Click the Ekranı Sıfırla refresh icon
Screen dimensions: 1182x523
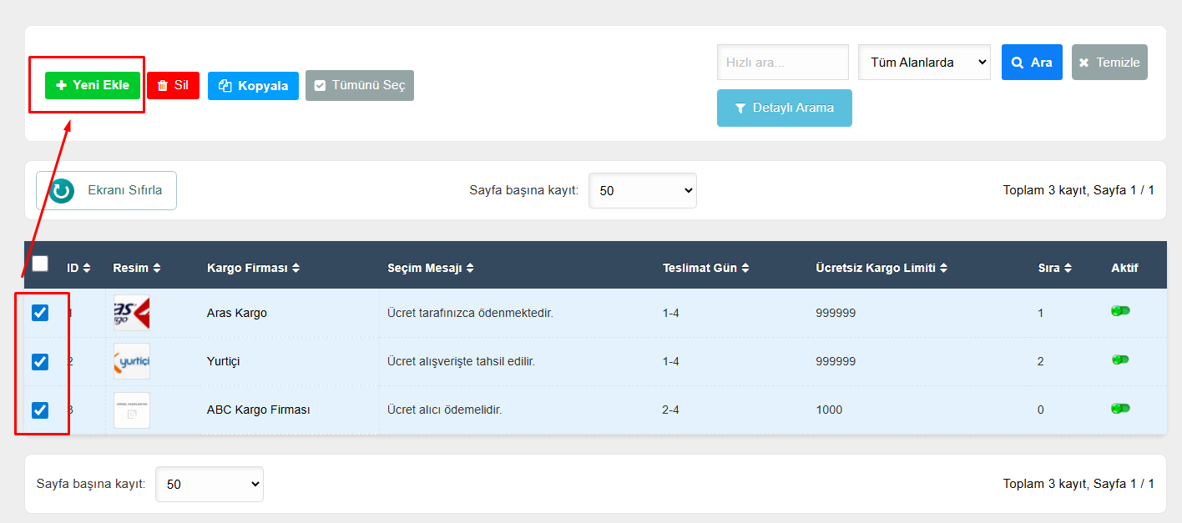[x=62, y=191]
